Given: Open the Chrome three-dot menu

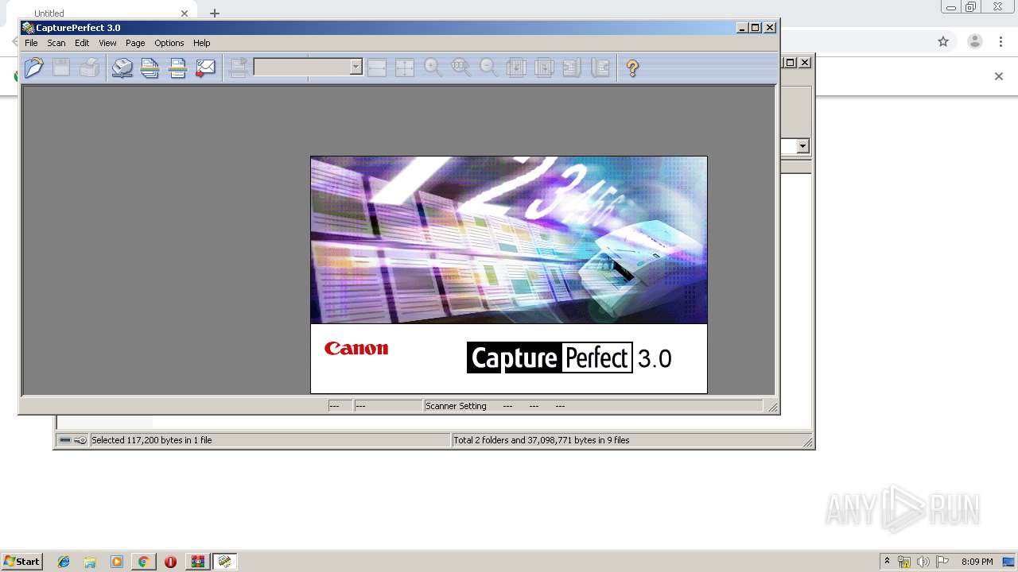Looking at the screenshot, I should pyautogui.click(x=1001, y=41).
